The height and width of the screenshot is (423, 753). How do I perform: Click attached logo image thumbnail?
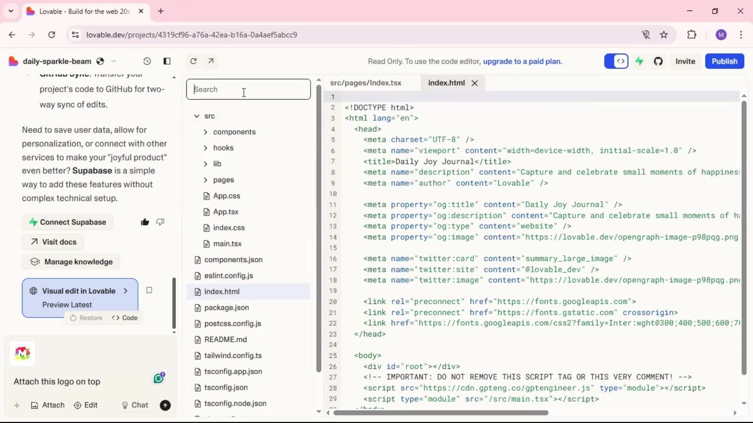pos(22,353)
